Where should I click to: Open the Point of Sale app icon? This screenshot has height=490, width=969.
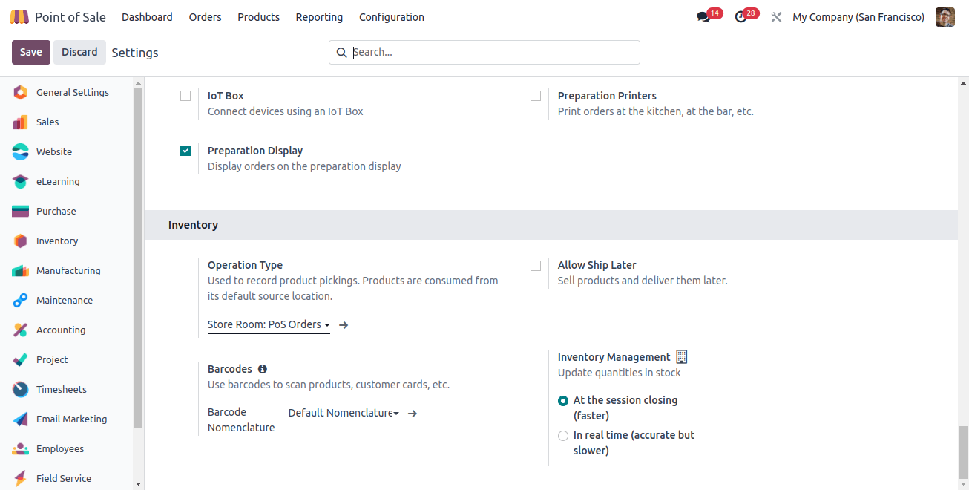19,17
